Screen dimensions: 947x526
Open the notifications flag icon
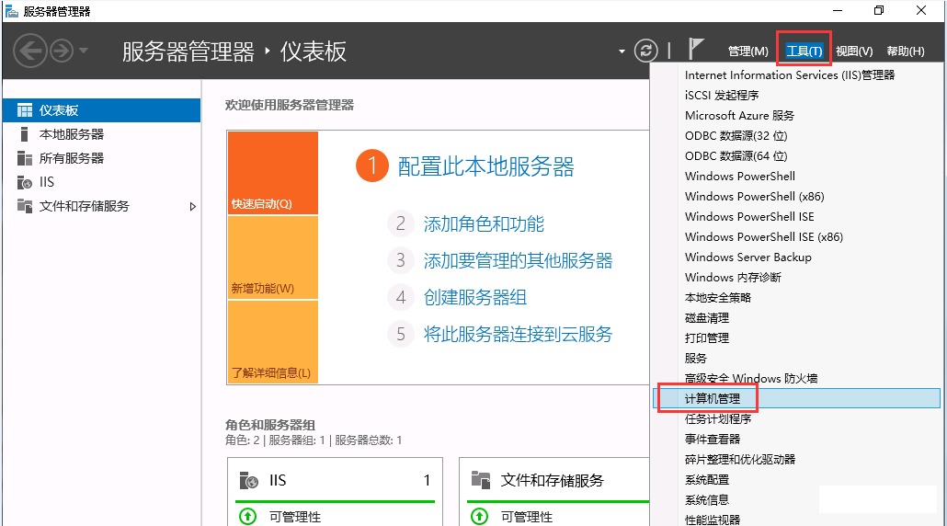tap(696, 50)
